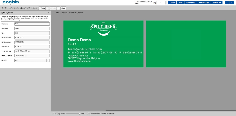Go to previous item with arrow button
Viewport: 236px width, 116px height.
point(227,3)
